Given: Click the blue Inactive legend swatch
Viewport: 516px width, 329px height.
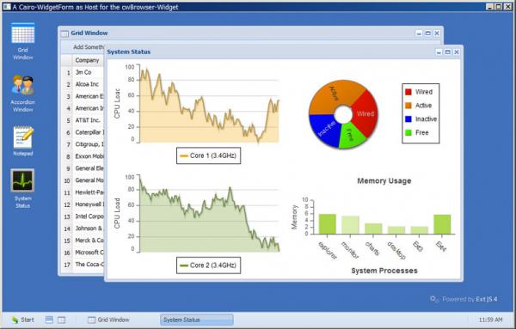Looking at the screenshot, I should click(408, 119).
